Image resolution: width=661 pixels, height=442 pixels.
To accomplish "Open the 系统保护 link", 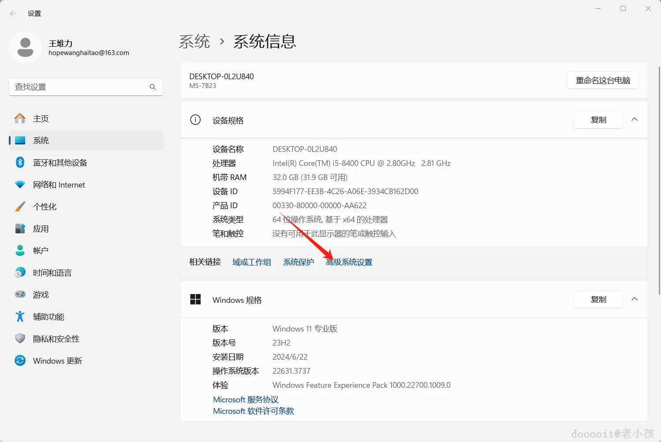I will pos(299,262).
